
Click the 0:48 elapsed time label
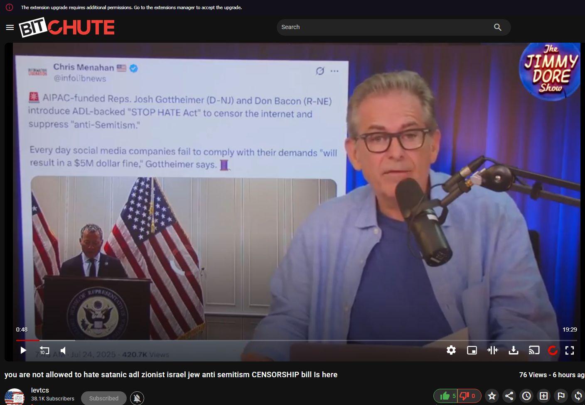tap(22, 329)
